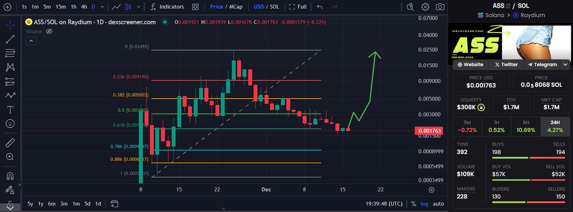Toggle auto scale mode

[439, 204]
